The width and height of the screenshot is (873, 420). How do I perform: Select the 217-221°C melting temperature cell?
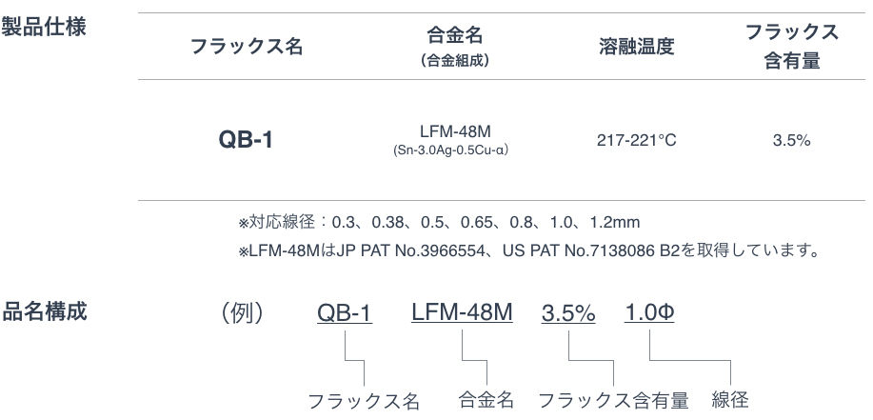636,140
